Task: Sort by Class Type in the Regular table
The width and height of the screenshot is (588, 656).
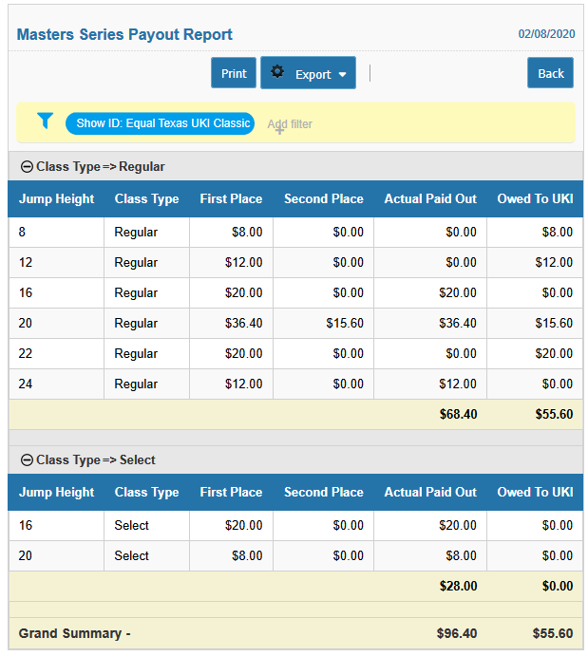Action: [146, 198]
